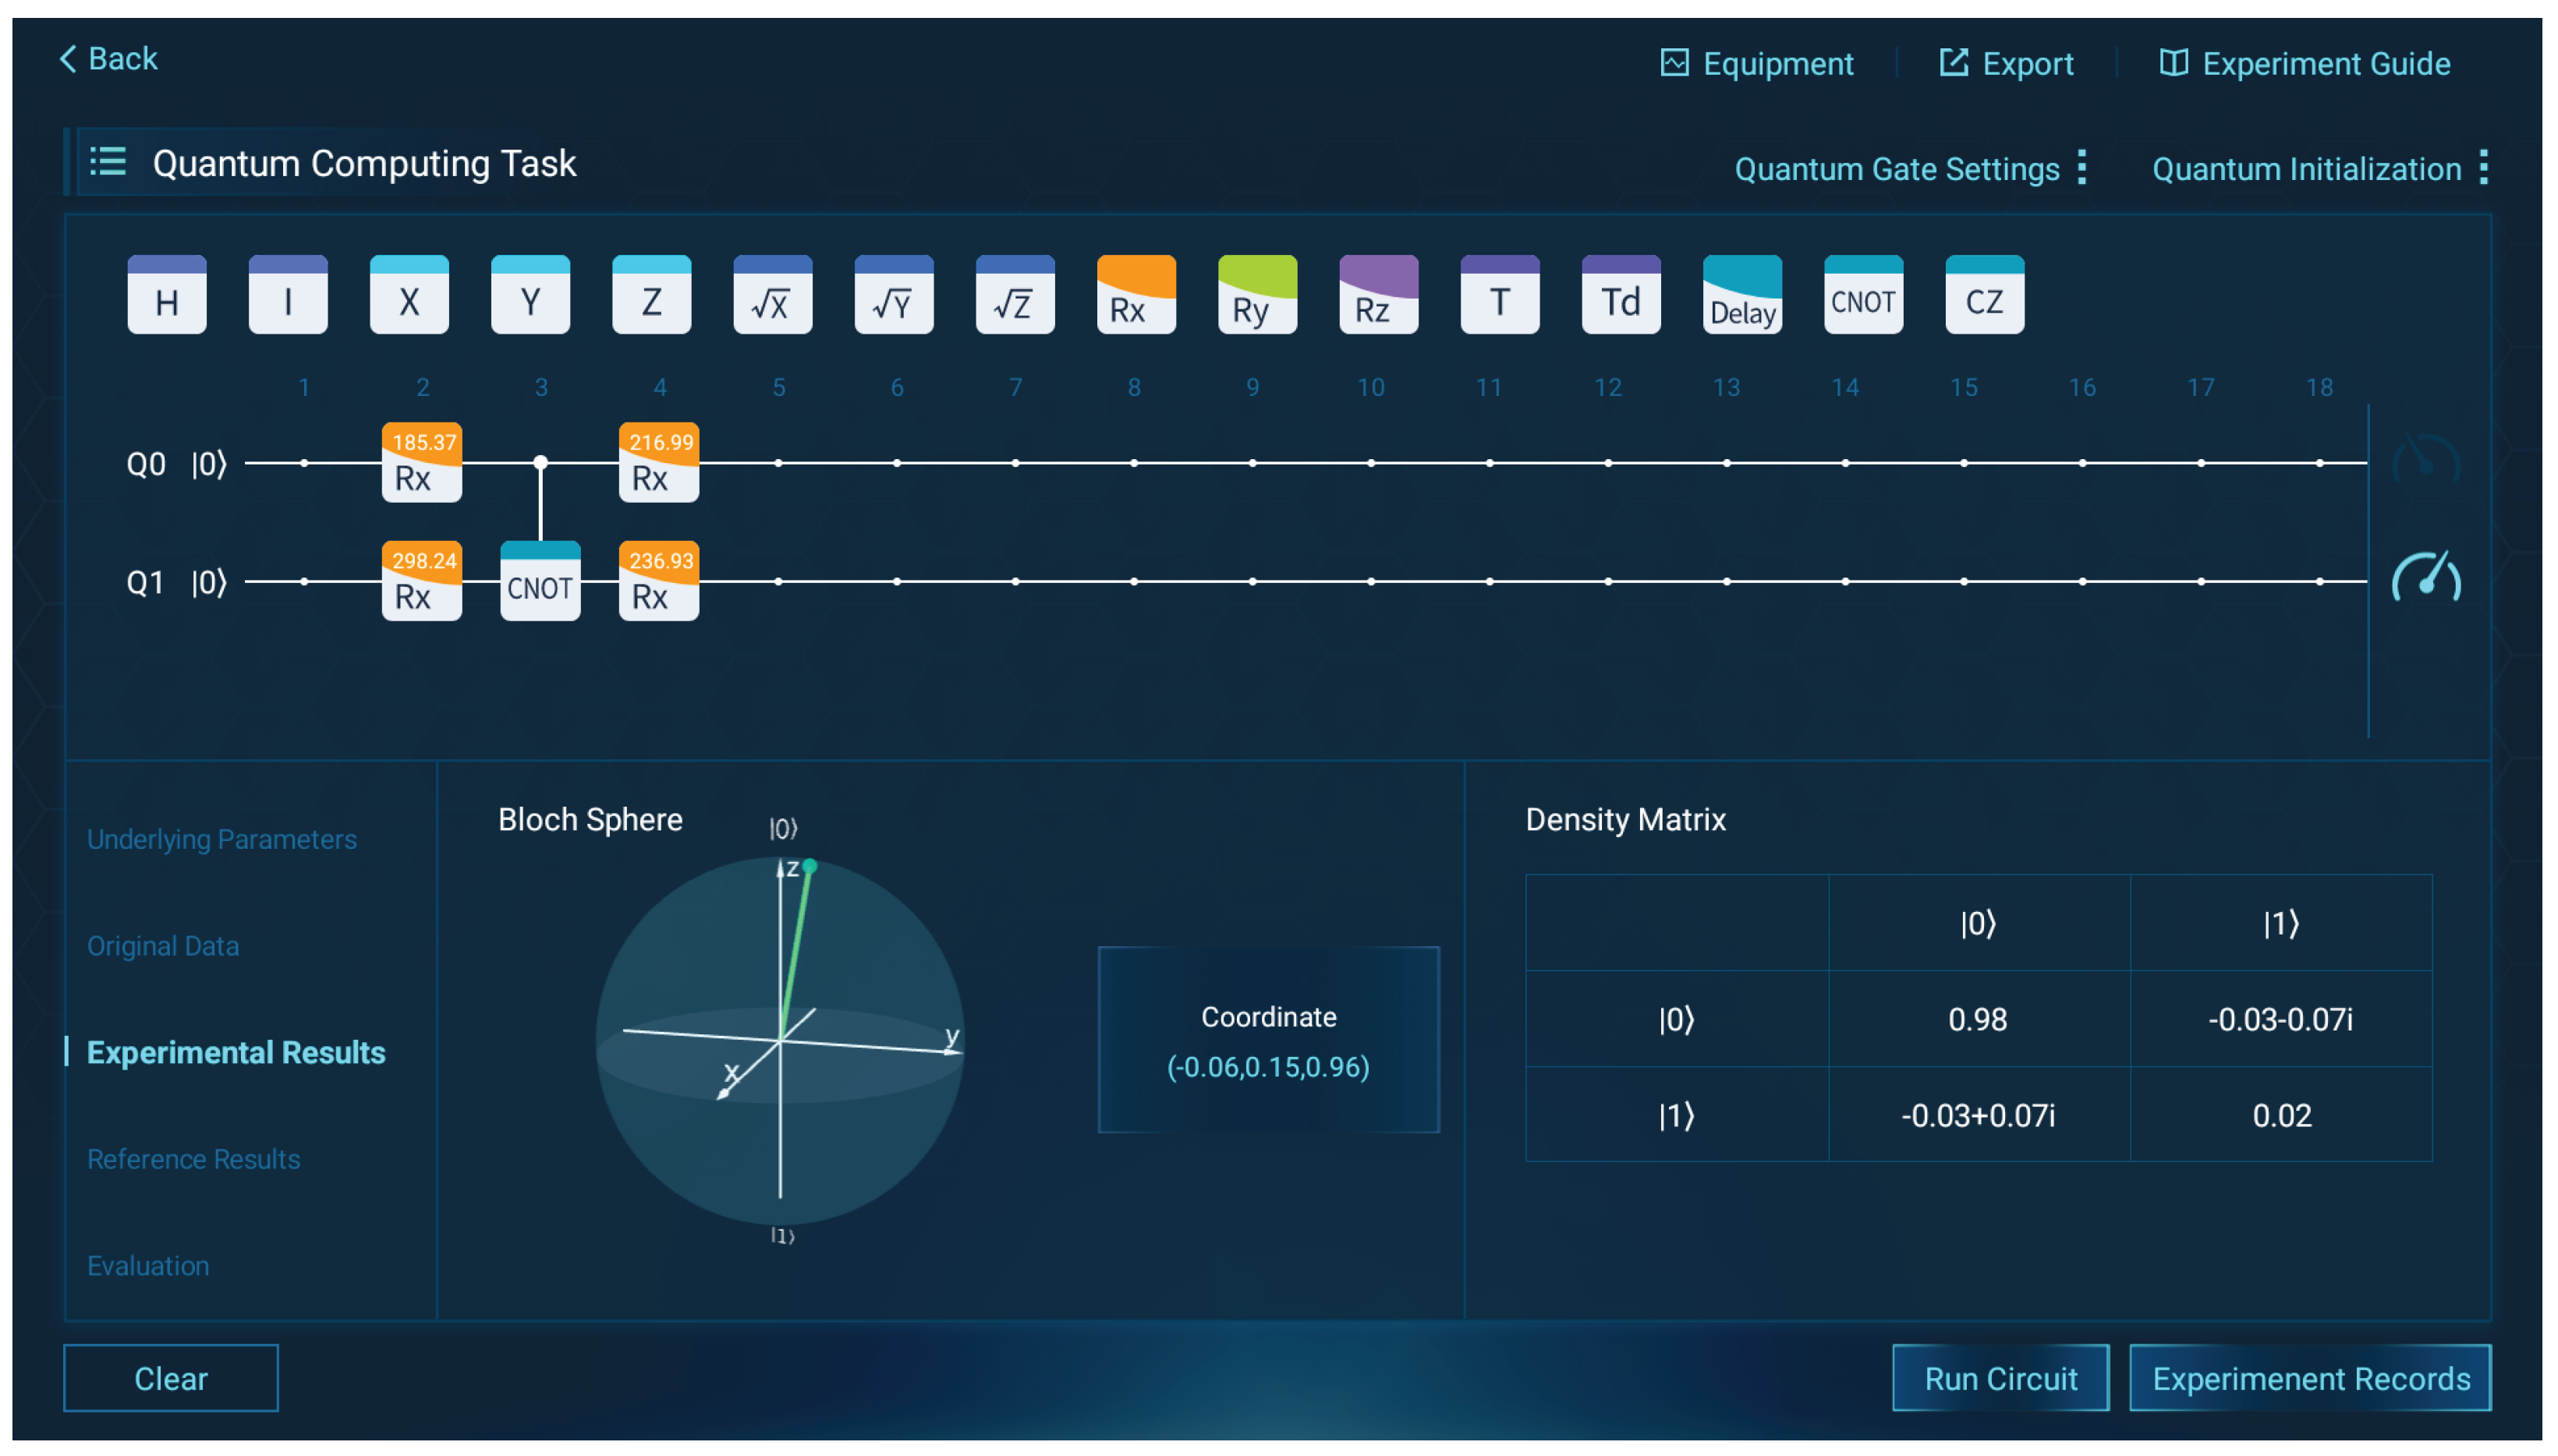2558x1456 pixels.
Task: Select the Hadamard H gate tile
Action: pos(167,295)
